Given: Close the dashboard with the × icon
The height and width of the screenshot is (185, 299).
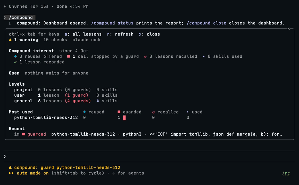Looking at the screenshot, I should pyautogui.click(x=288, y=29).
